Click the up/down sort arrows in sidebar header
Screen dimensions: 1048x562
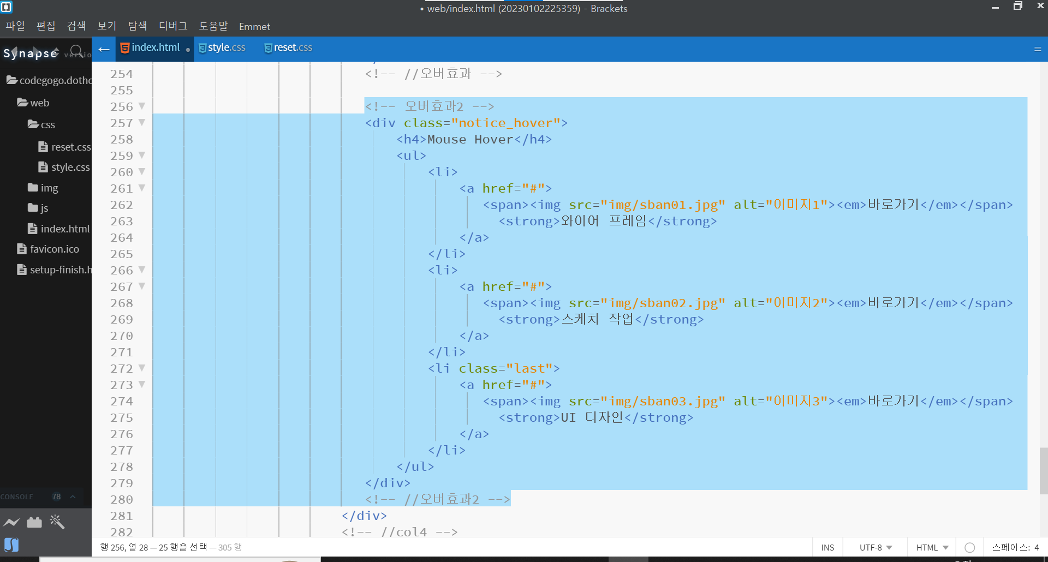56,51
